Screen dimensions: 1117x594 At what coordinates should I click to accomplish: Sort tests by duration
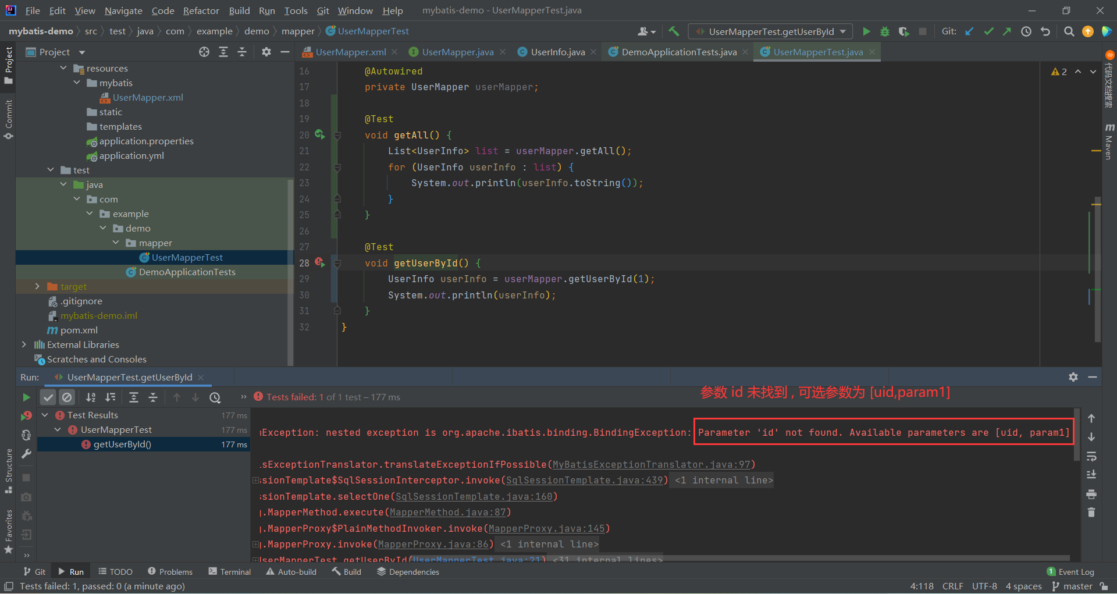(110, 397)
